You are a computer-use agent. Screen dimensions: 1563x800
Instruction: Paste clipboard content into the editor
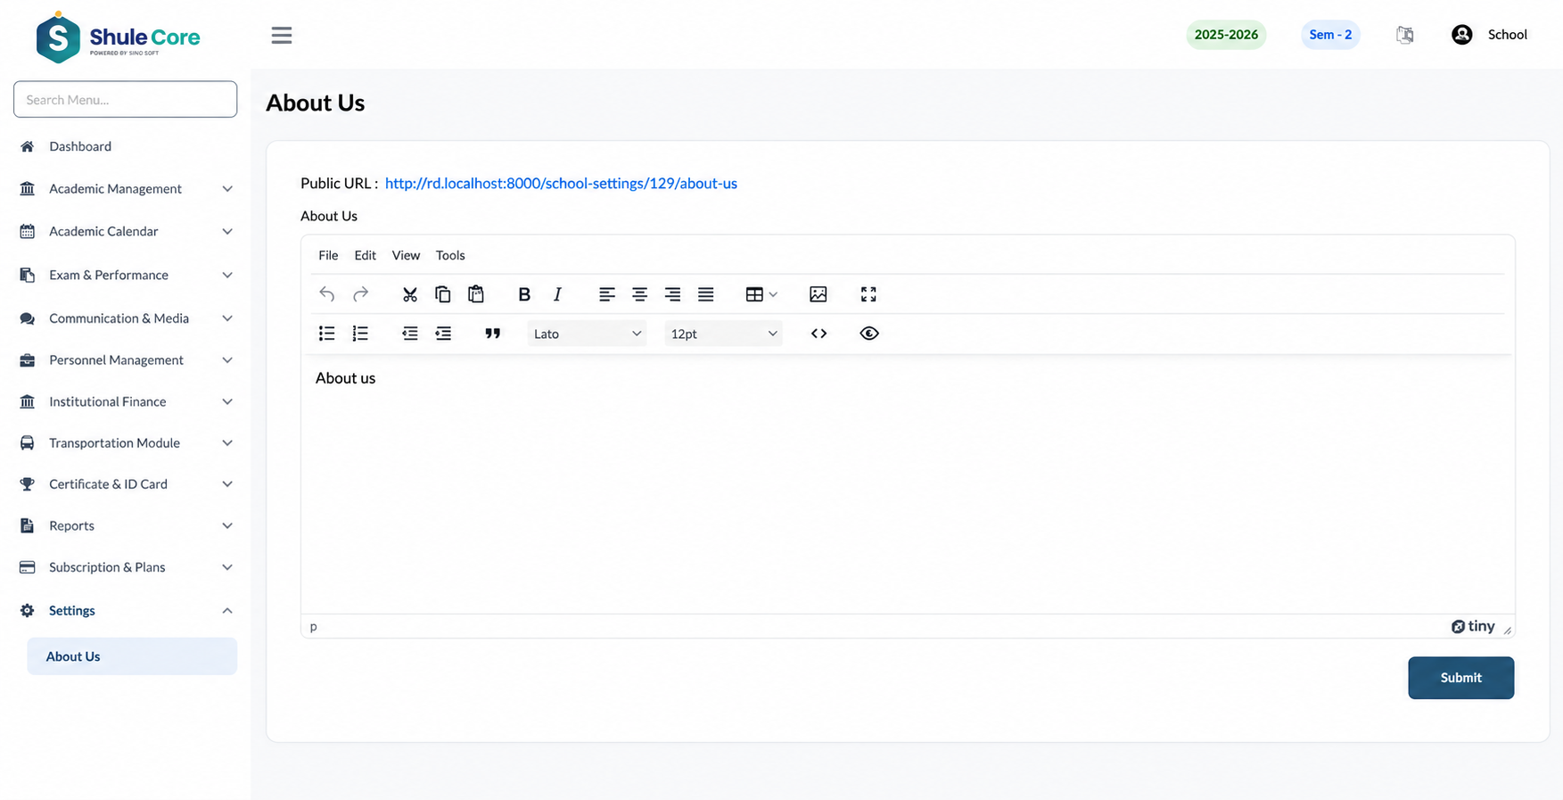476,294
